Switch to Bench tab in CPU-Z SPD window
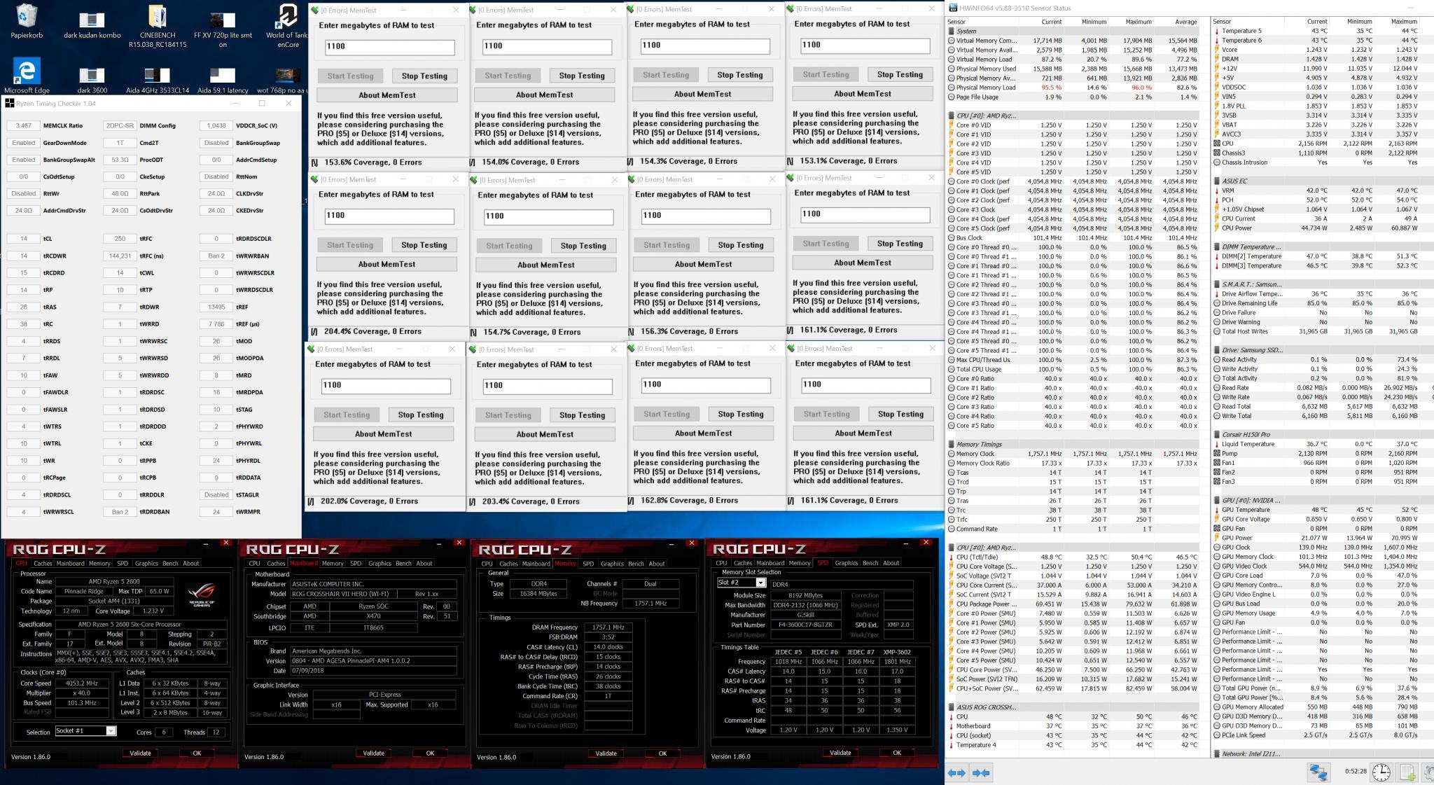This screenshot has width=1434, height=785. click(870, 563)
